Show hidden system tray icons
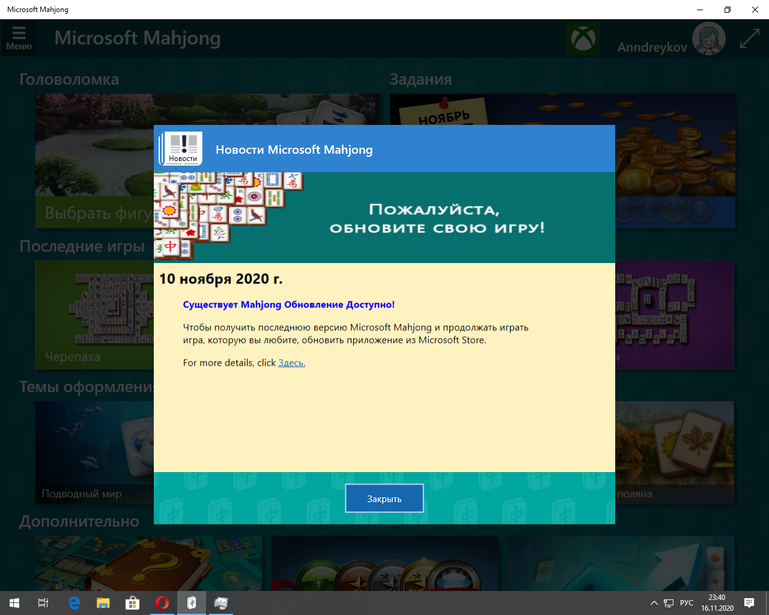 654,603
